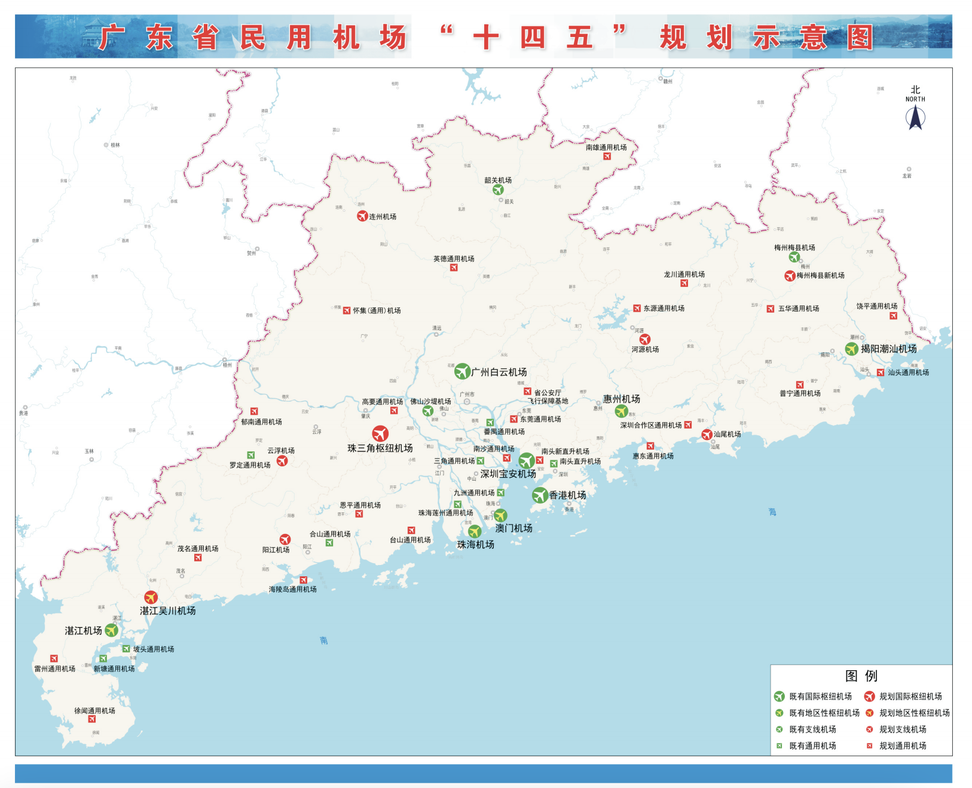Image resolution: width=972 pixels, height=788 pixels.
Task: Select the 香港机场 airport icon
Action: [x=540, y=495]
